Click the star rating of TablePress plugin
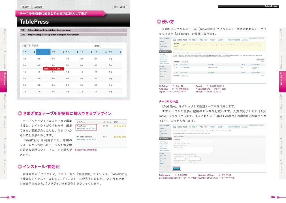The height and width of the screenshot is (203, 286). pyautogui.click(x=120, y=126)
